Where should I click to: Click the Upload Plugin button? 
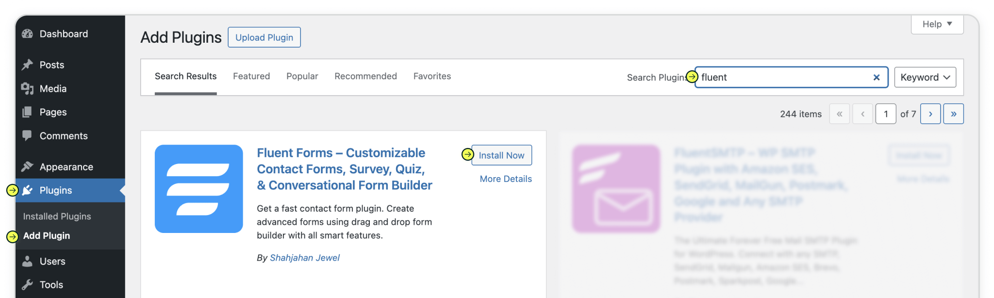point(265,37)
